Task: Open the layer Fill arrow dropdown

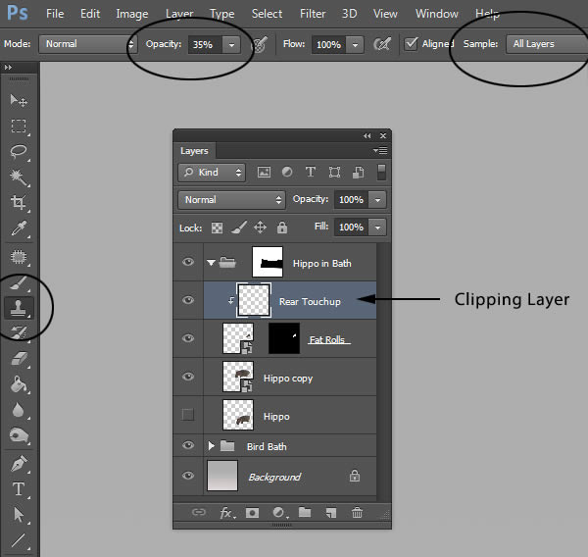Action: [377, 228]
